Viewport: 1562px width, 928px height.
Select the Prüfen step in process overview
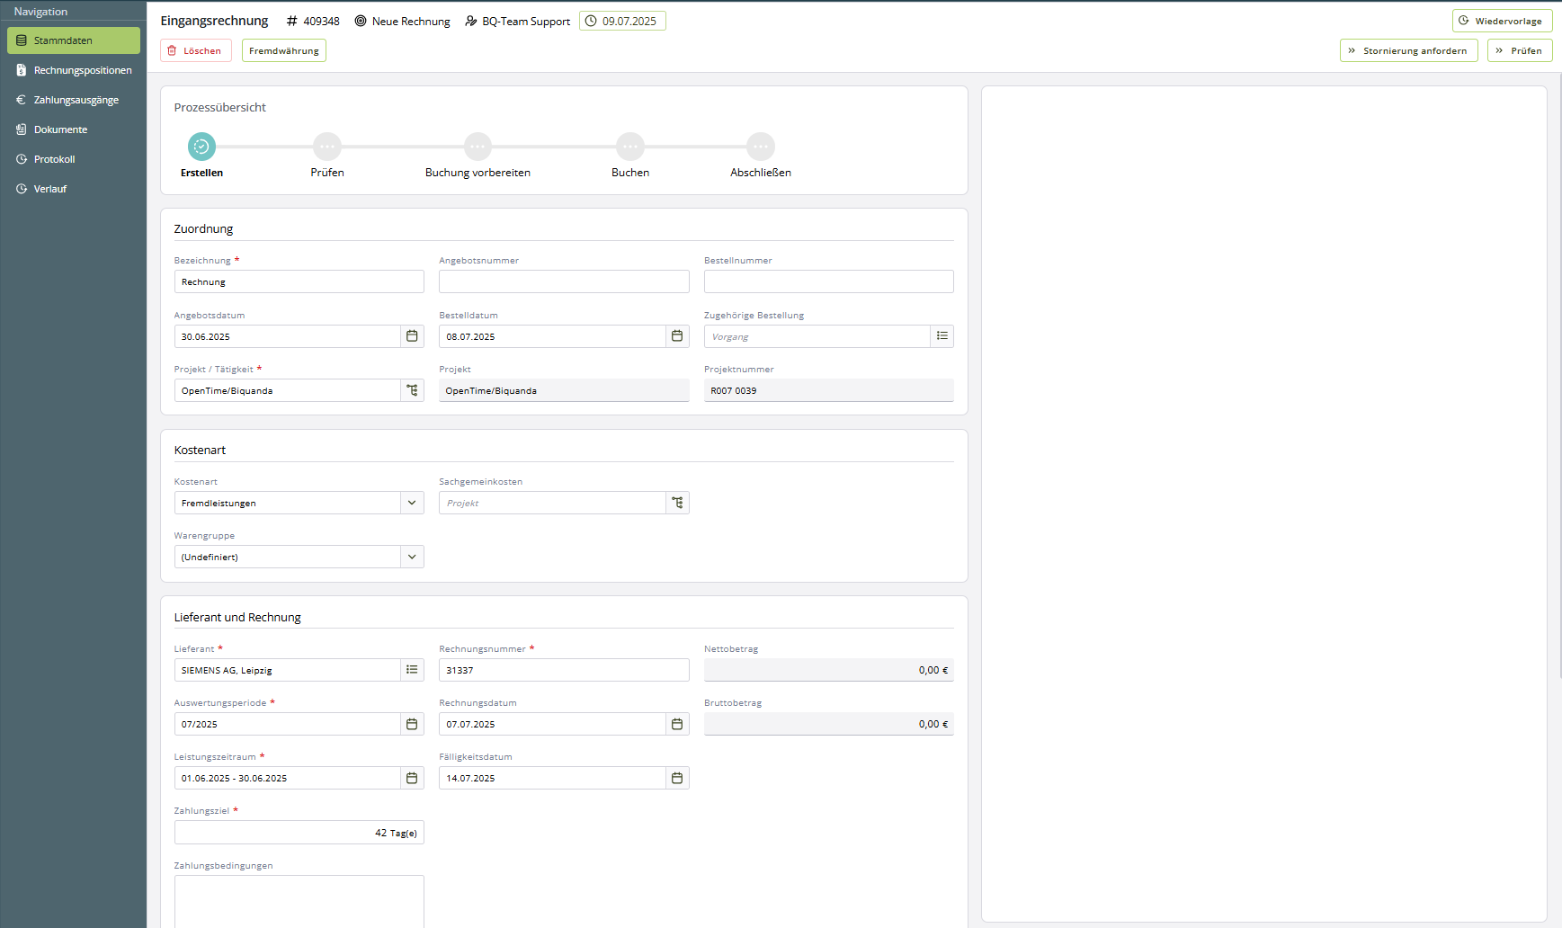(327, 147)
